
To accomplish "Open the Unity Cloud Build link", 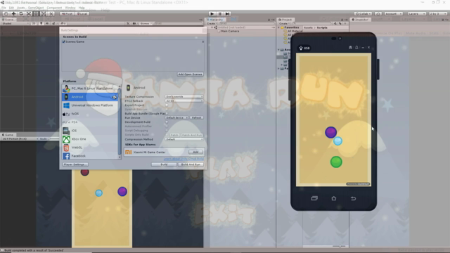I will 184,159.
